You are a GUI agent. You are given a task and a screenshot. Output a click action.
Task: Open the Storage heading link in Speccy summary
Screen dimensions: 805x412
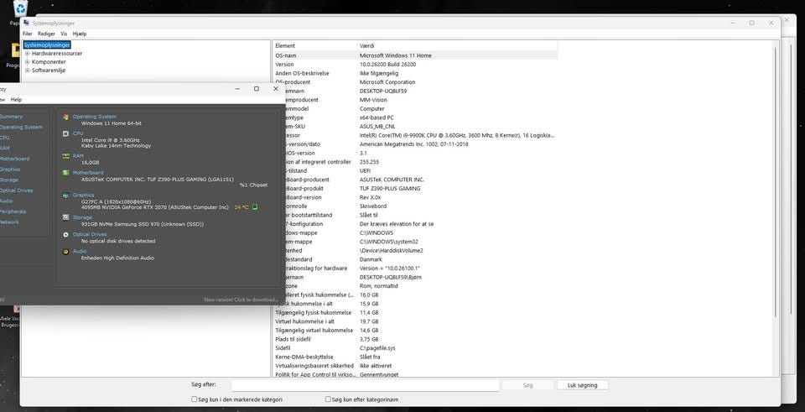pyautogui.click(x=82, y=217)
